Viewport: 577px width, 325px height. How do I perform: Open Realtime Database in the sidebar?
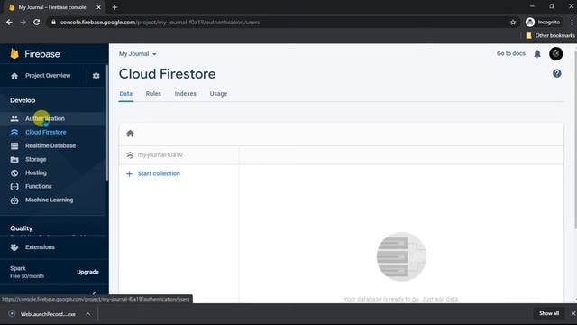[50, 146]
